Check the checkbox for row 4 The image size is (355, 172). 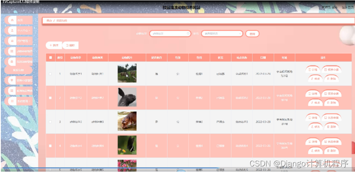coord(50,146)
